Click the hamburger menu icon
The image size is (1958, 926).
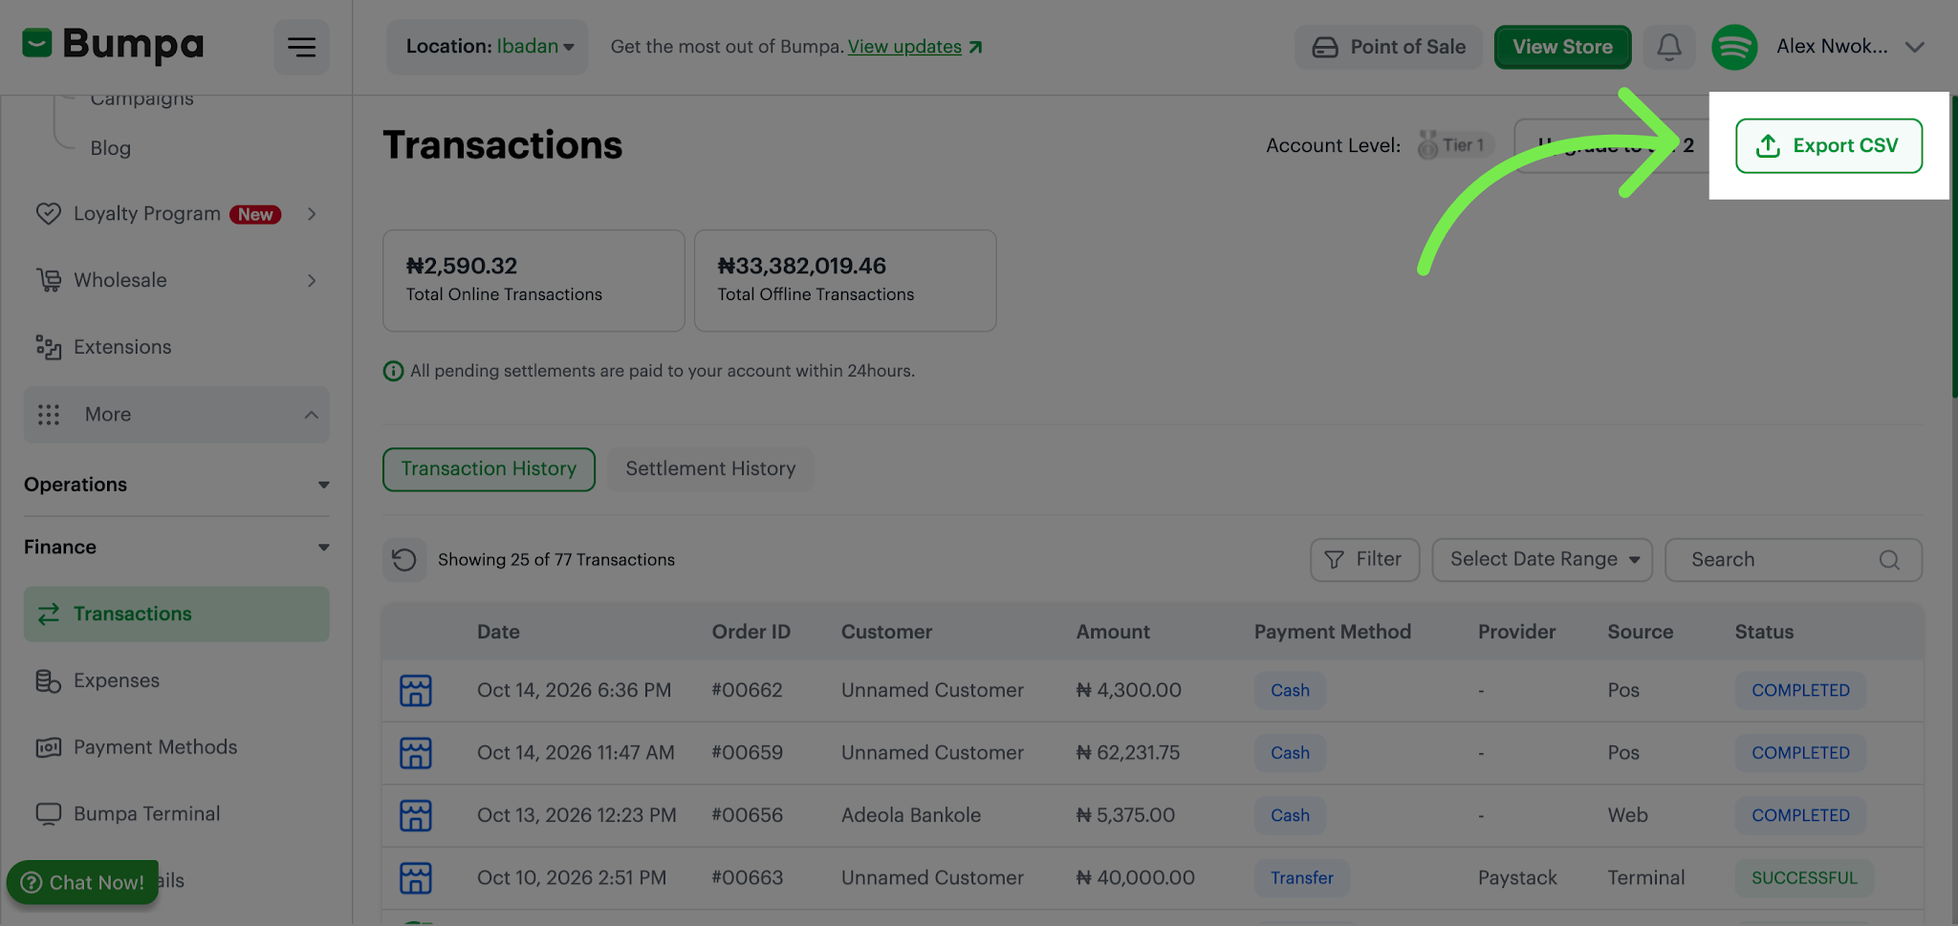click(301, 47)
